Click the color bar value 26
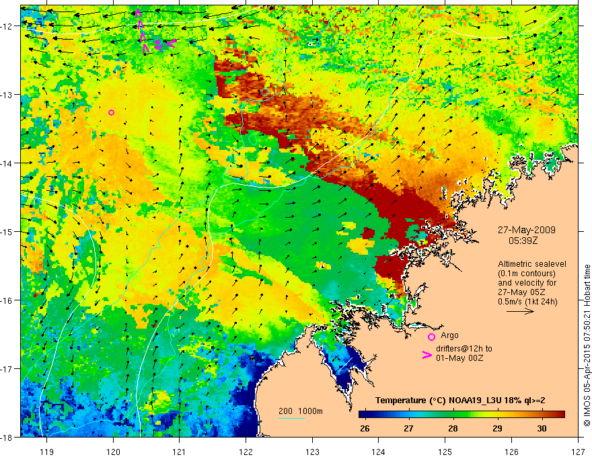 coord(365,429)
